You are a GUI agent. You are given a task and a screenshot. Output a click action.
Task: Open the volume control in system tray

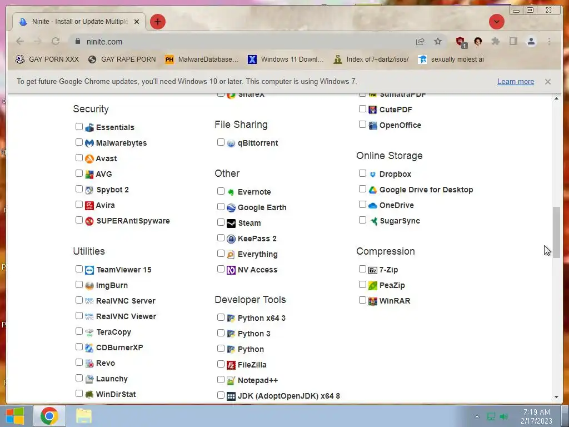(503, 416)
